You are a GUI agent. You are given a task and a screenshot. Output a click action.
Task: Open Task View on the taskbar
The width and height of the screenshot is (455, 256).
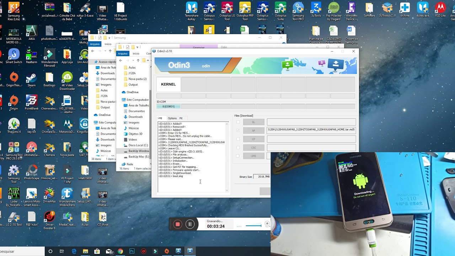pyautogui.click(x=61, y=251)
